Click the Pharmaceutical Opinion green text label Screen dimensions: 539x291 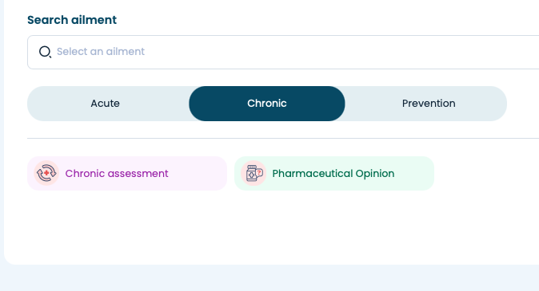(x=333, y=174)
